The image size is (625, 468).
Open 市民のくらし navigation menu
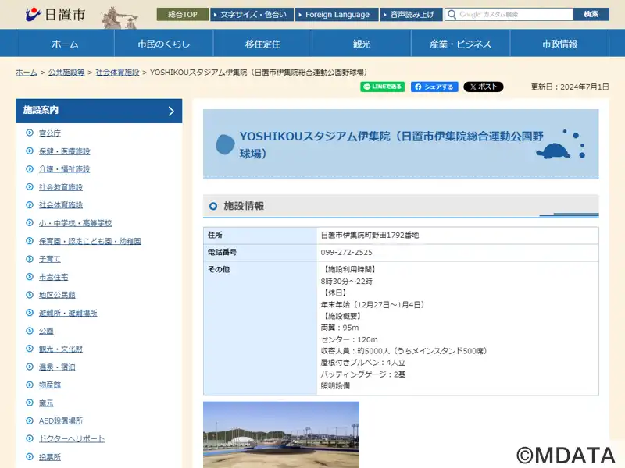coord(164,44)
